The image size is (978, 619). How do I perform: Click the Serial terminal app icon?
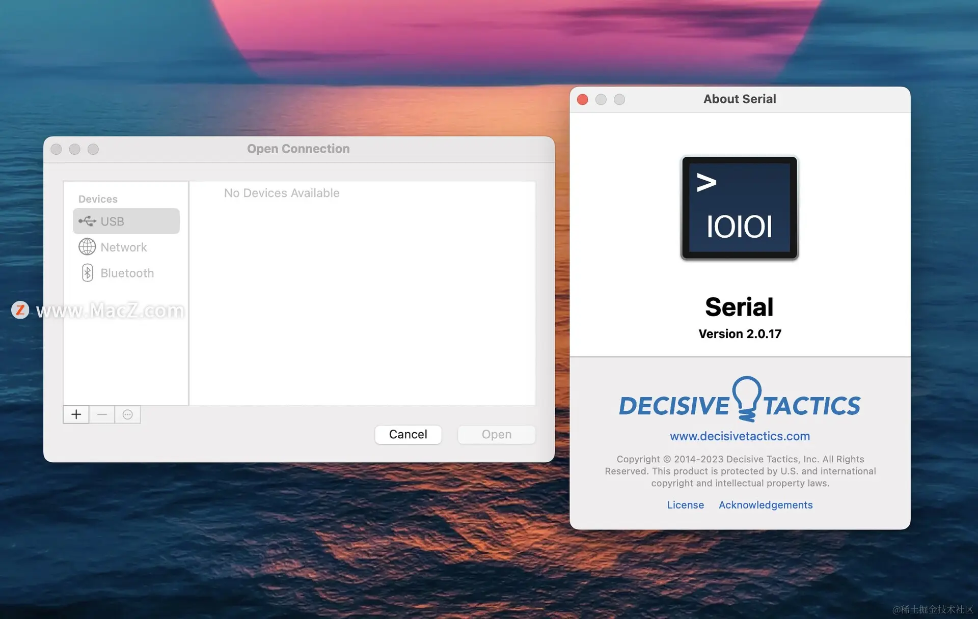pos(740,208)
